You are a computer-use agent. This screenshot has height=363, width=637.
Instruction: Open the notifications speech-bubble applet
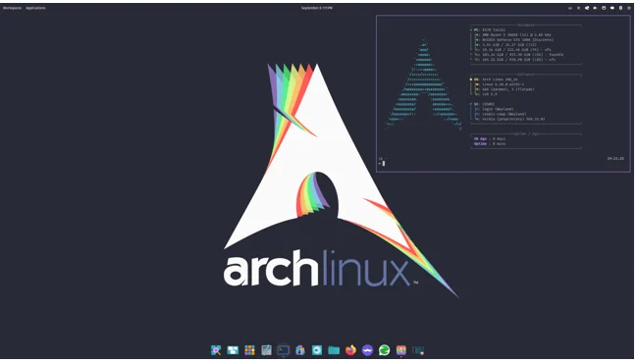[612, 8]
